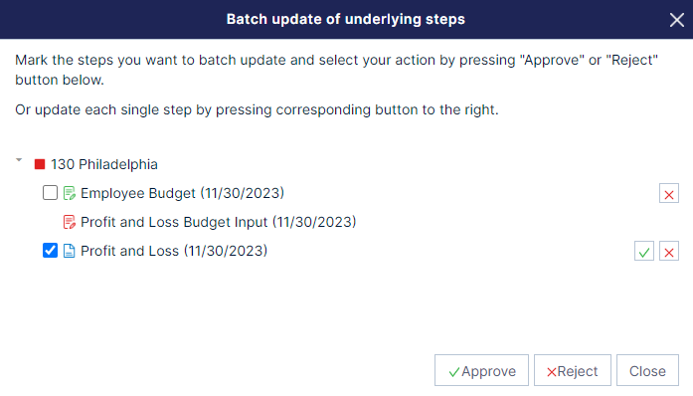Reject Profit and Loss step with red X
The image size is (693, 396).
pos(669,251)
